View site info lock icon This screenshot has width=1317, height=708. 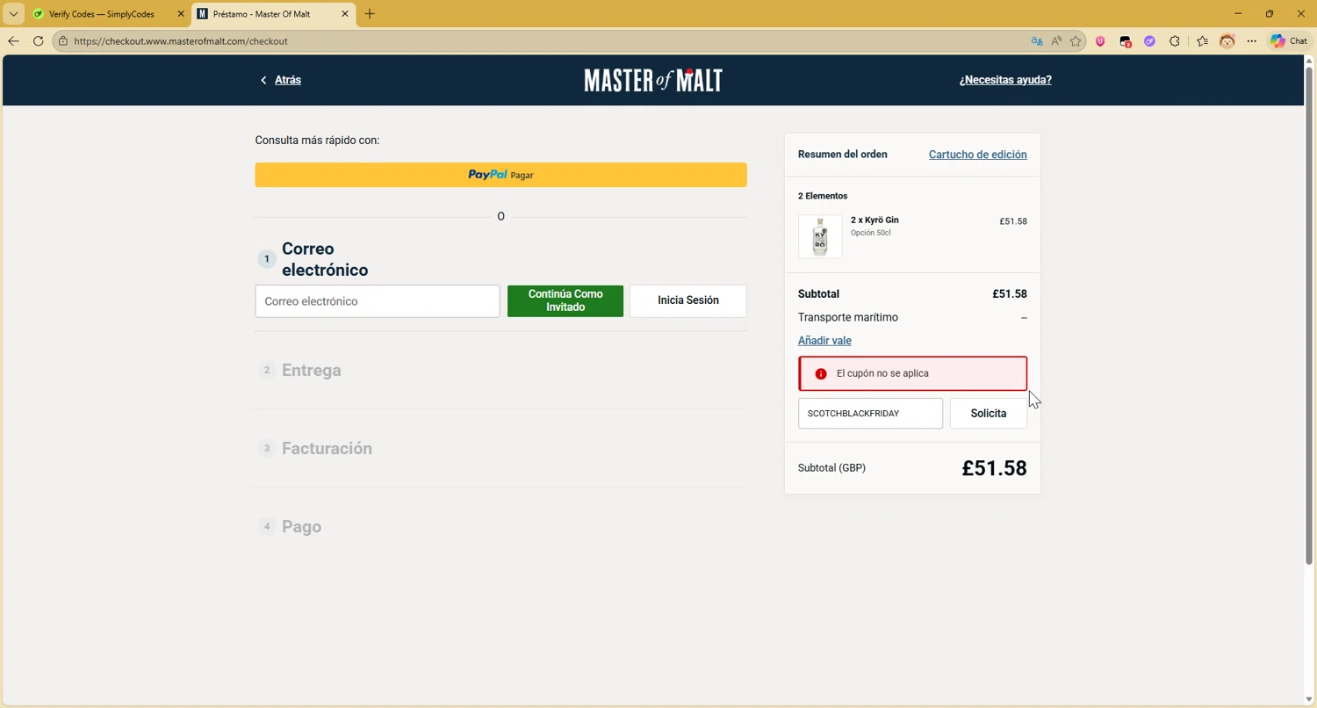coord(62,41)
